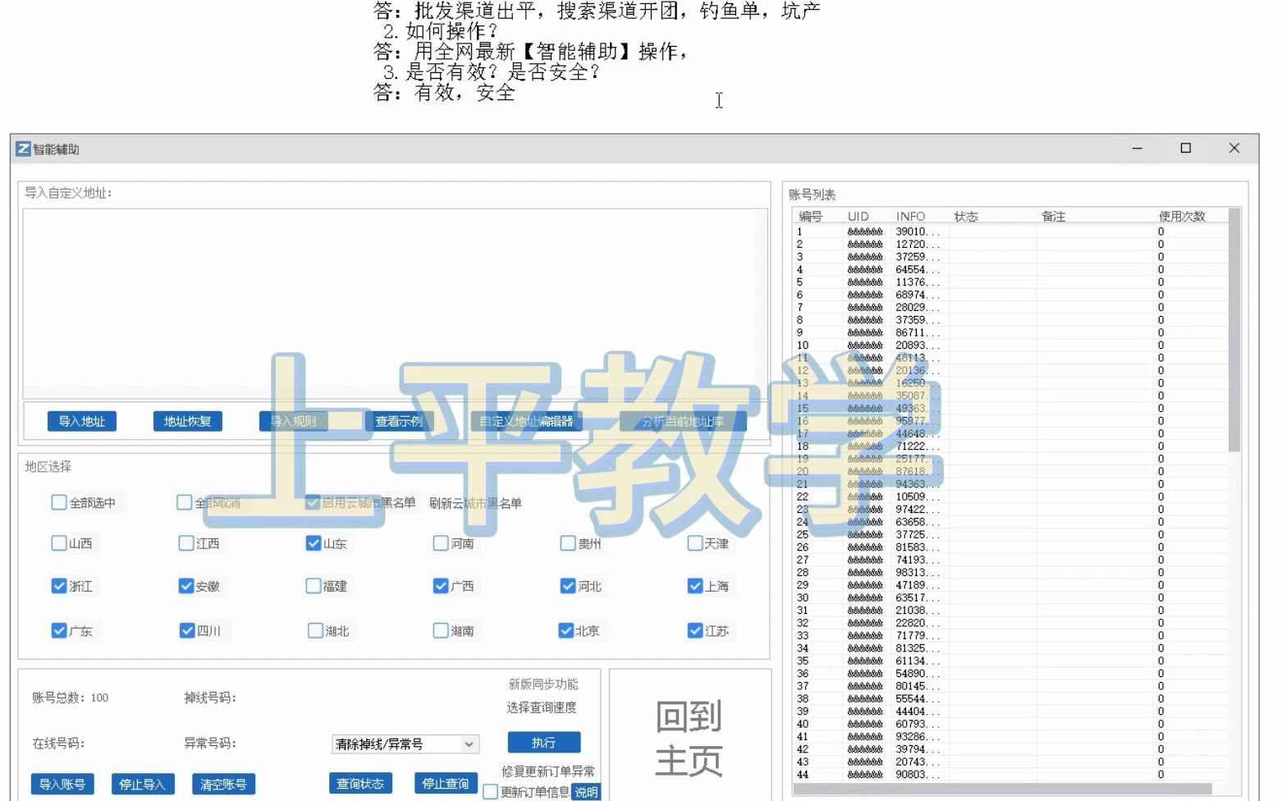
Task: Enable the 贵州 region checkbox
Action: click(568, 542)
